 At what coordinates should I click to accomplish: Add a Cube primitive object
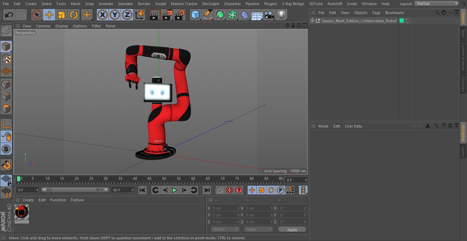(195, 15)
